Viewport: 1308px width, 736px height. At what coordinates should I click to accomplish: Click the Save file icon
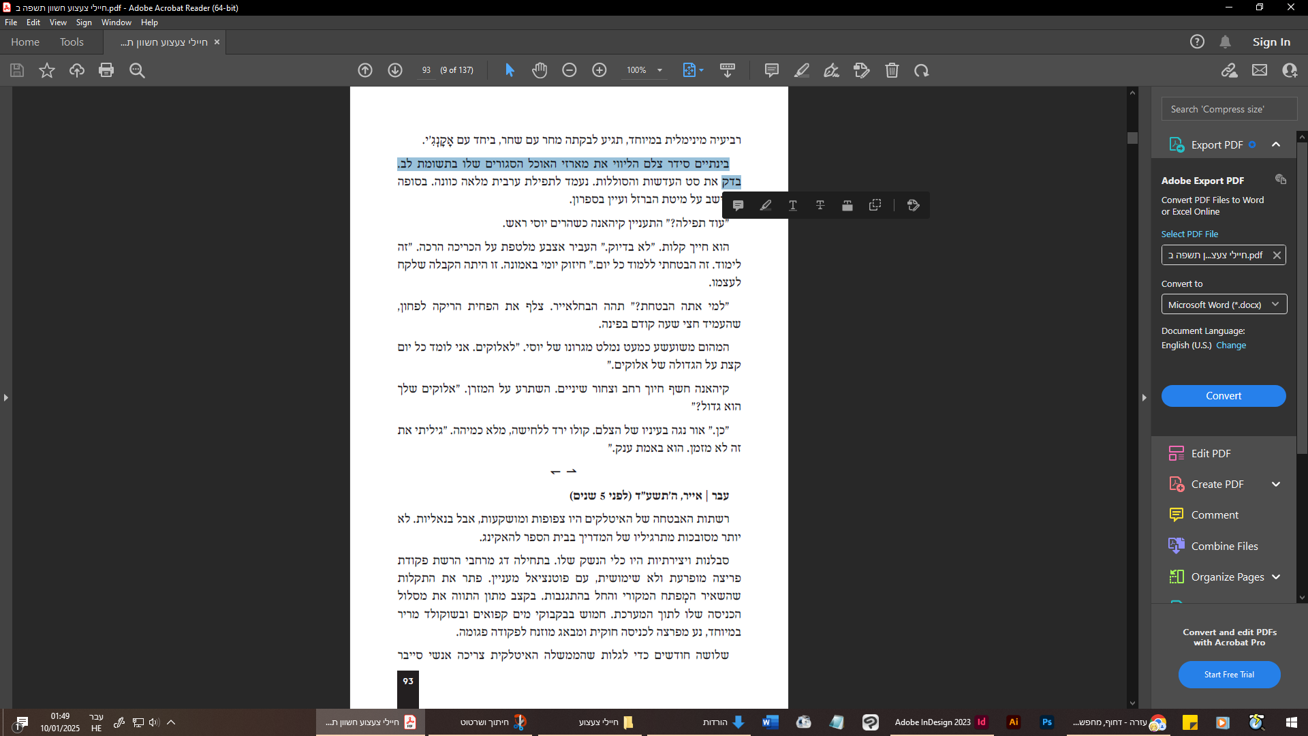[17, 70]
